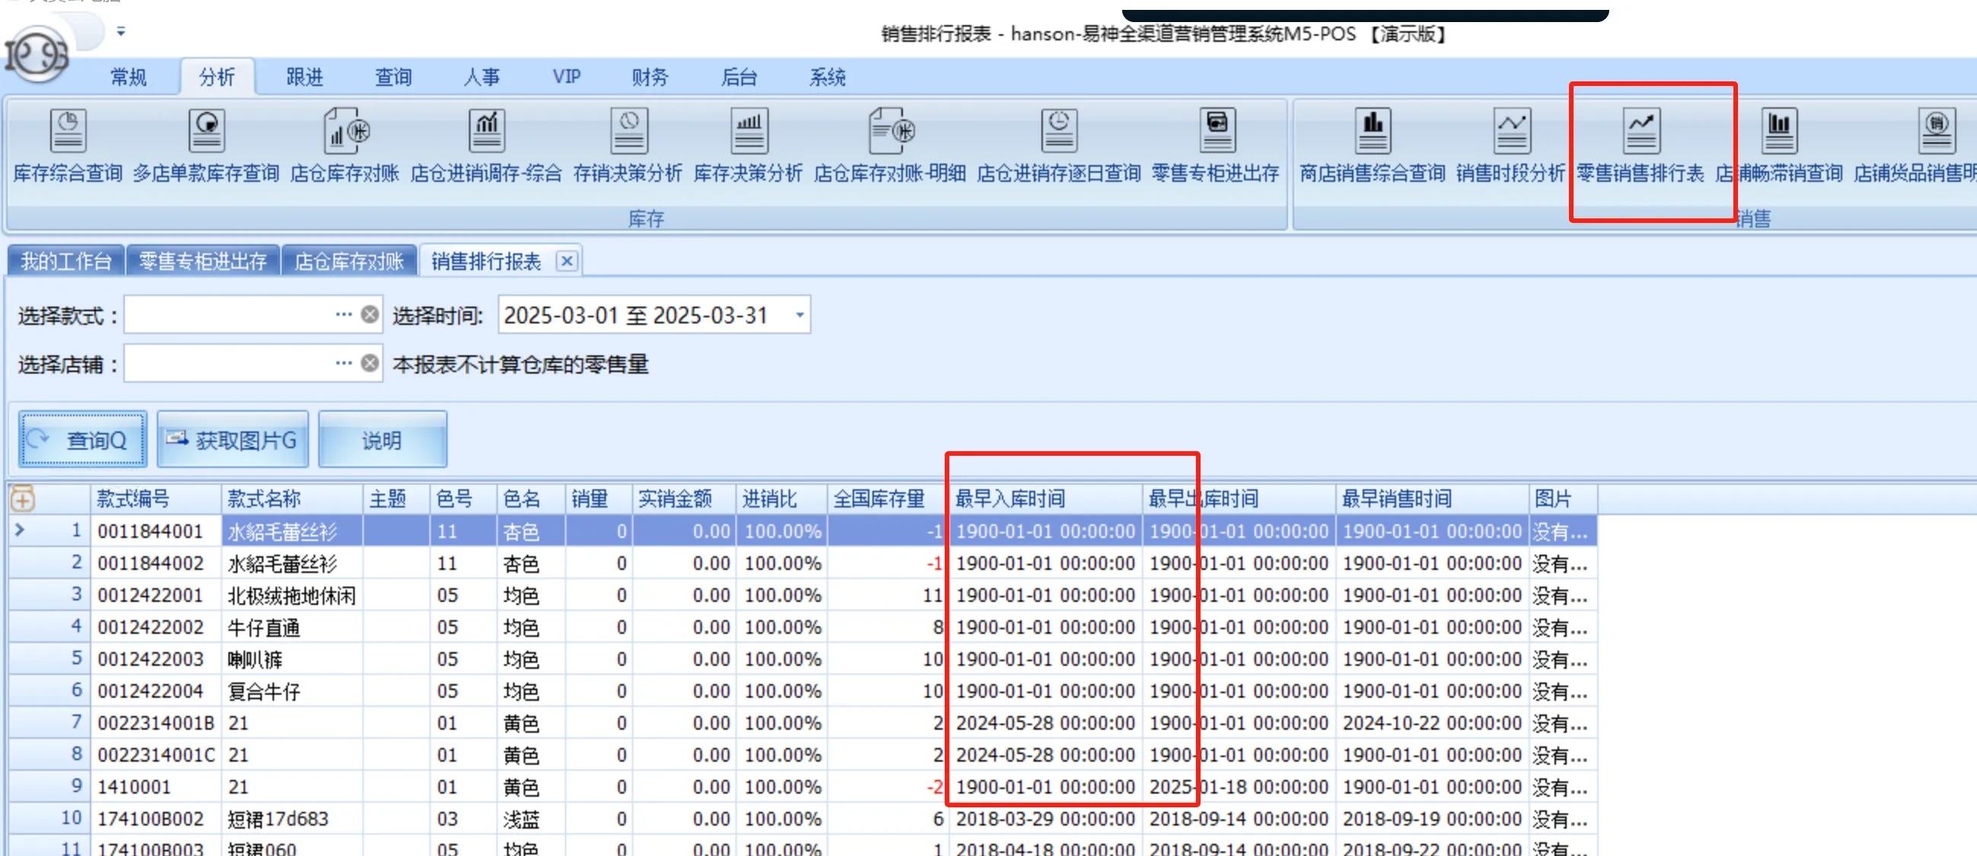
Task: Open the 库存综合查询 tool
Action: (68, 146)
